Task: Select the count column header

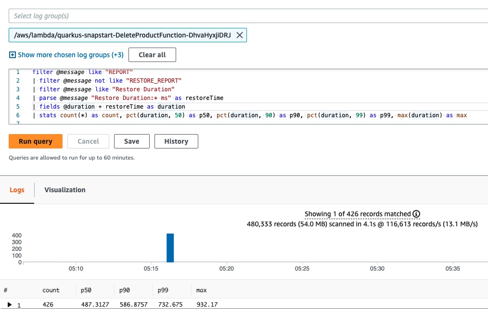Action: tap(51, 290)
